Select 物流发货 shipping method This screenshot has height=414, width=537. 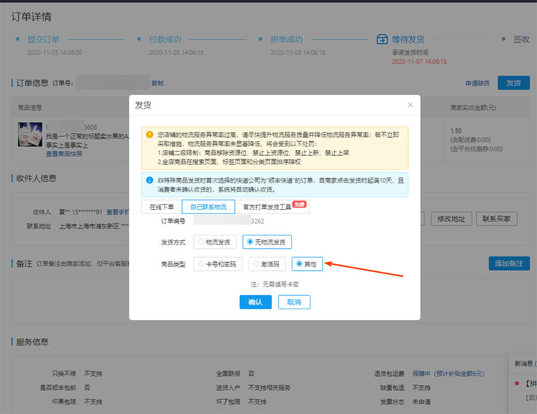(215, 242)
